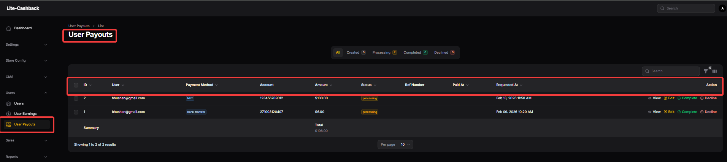Screen dimensions: 727x162
Task: Click the Users group icon in sidebar
Action: click(8, 103)
